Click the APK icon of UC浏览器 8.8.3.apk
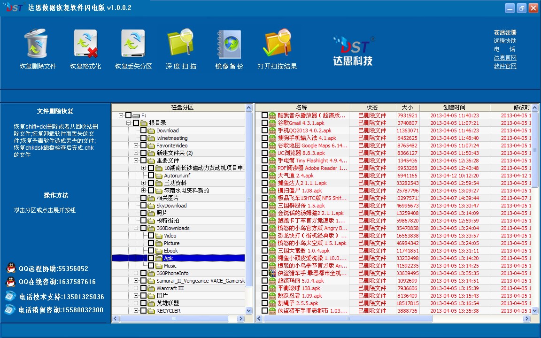Image resolution: width=541 pixels, height=338 pixels. point(272,153)
